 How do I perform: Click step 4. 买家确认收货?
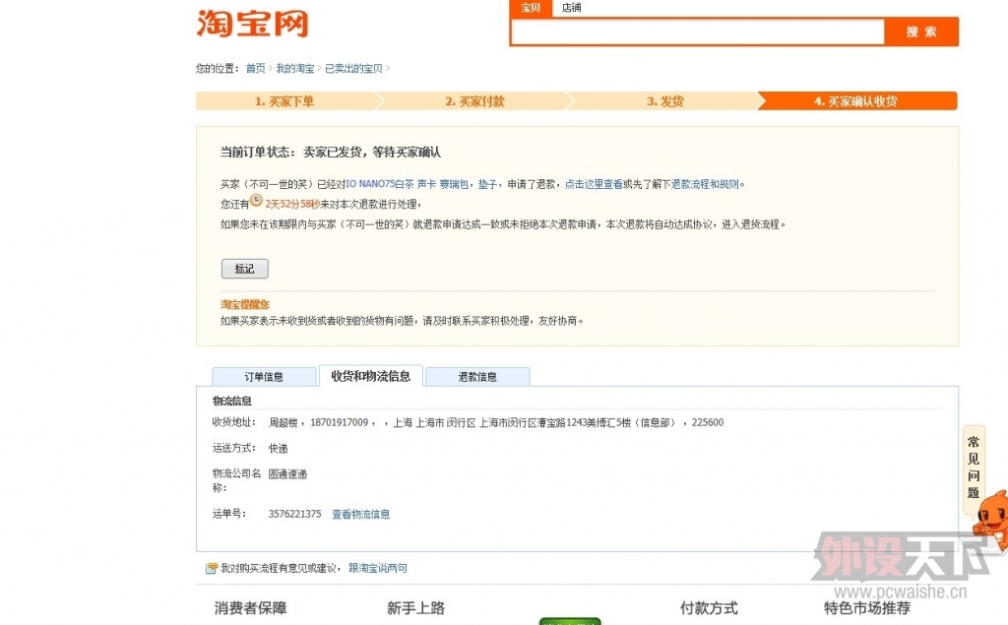[x=855, y=101]
